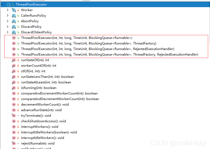Select the ThreadPoolExecutor root row
This screenshot has width=210, height=149.
(x=105, y=4)
